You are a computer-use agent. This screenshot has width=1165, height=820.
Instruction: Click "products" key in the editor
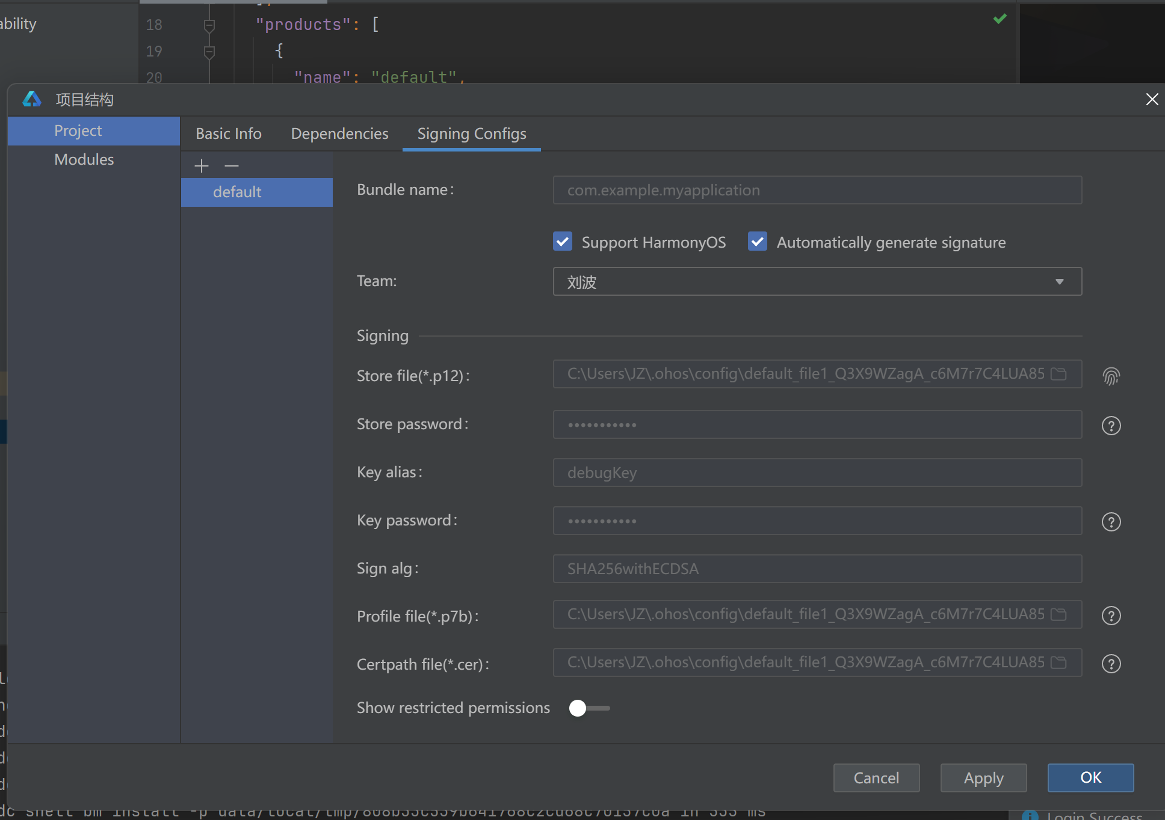[x=303, y=25]
